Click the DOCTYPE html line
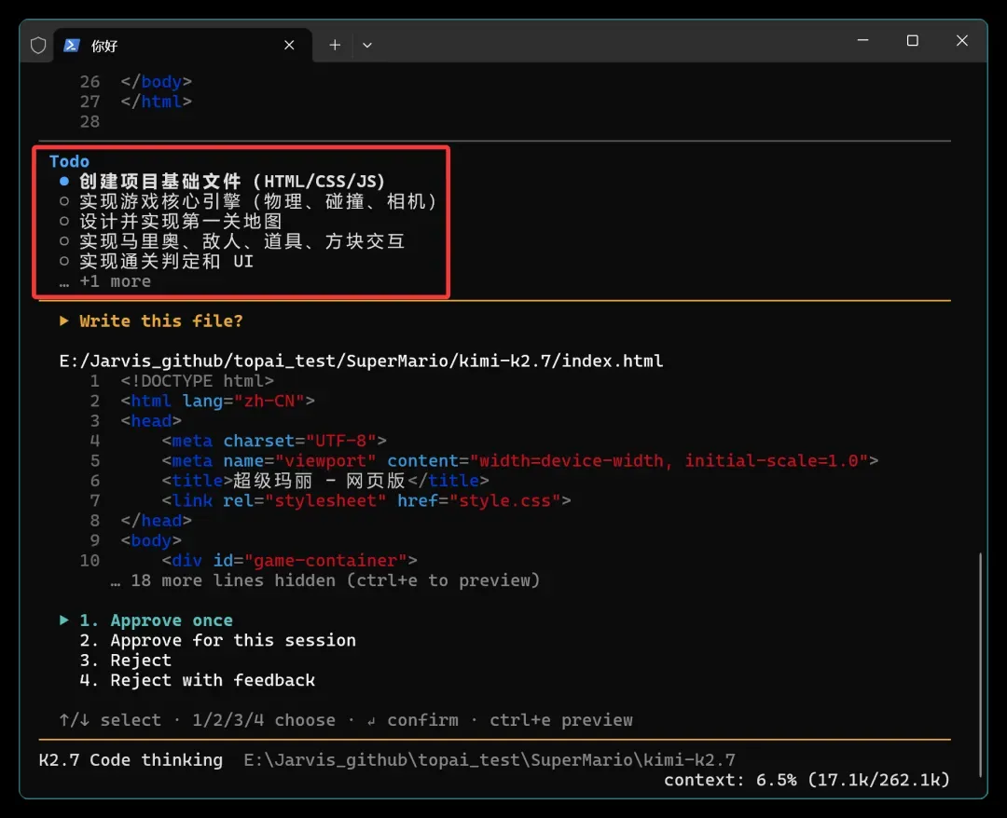 tap(197, 381)
